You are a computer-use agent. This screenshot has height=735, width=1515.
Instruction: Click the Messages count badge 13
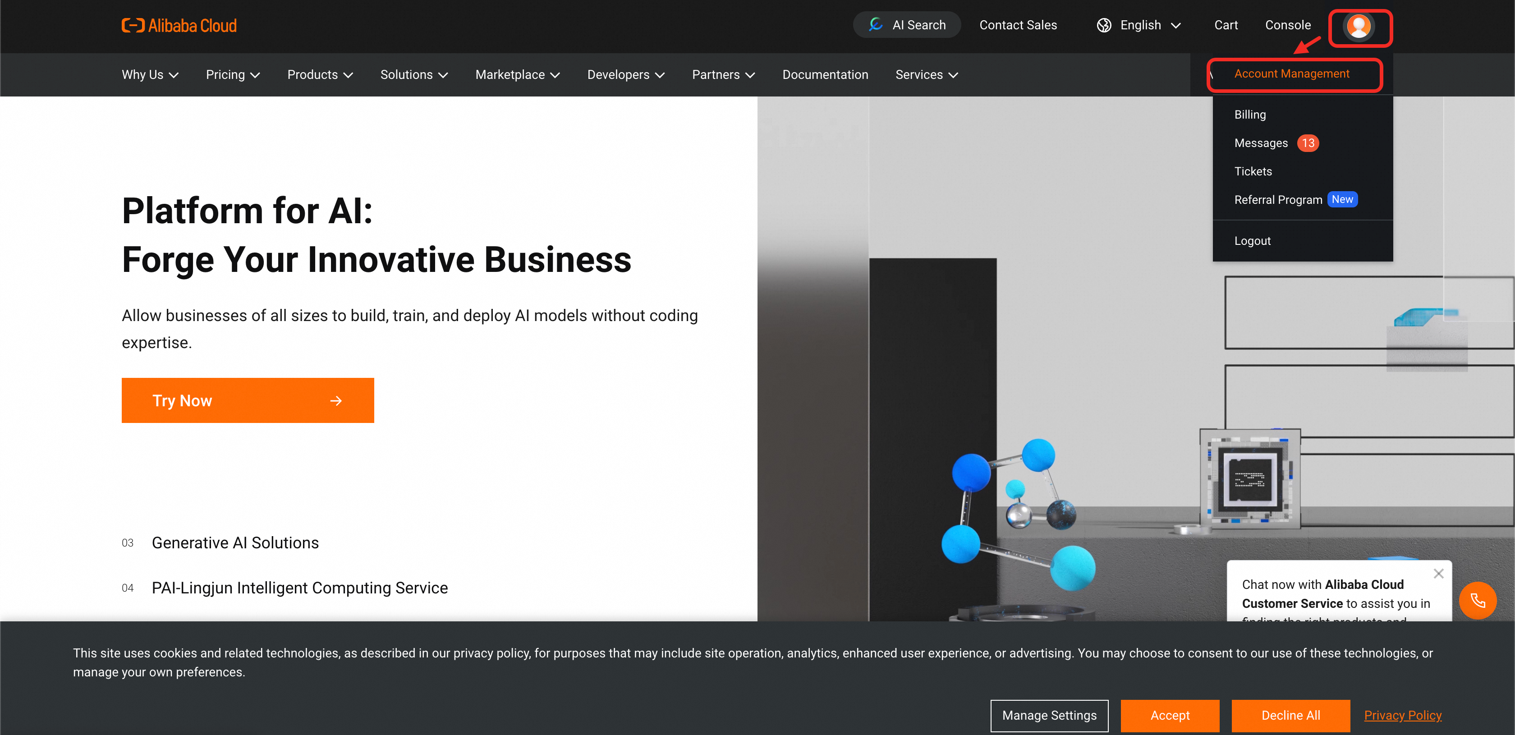(1308, 143)
